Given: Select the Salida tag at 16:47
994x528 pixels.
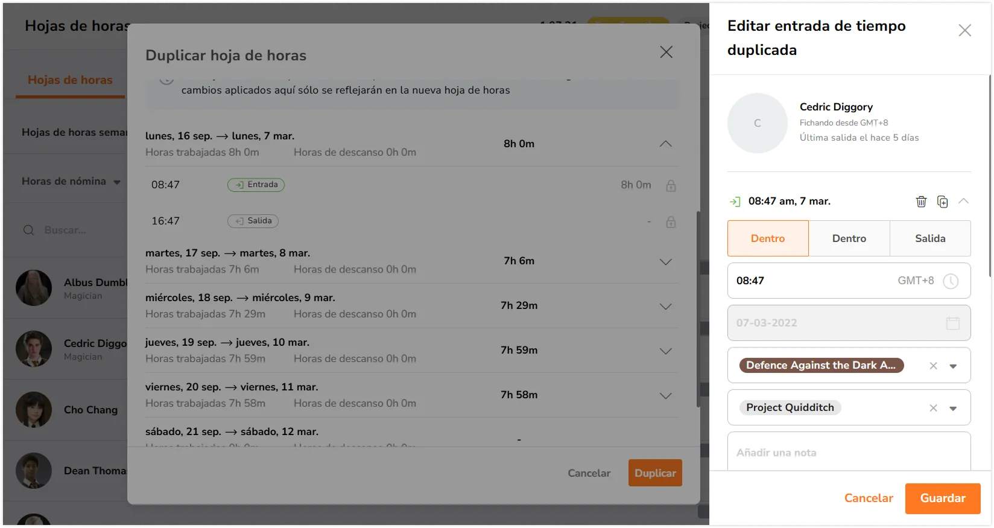Looking at the screenshot, I should click(253, 221).
